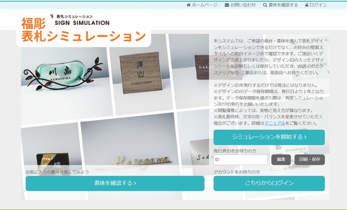Start with シミュレーションを開始する button
Viewport: 347px width, 210px height.
[x=269, y=137]
